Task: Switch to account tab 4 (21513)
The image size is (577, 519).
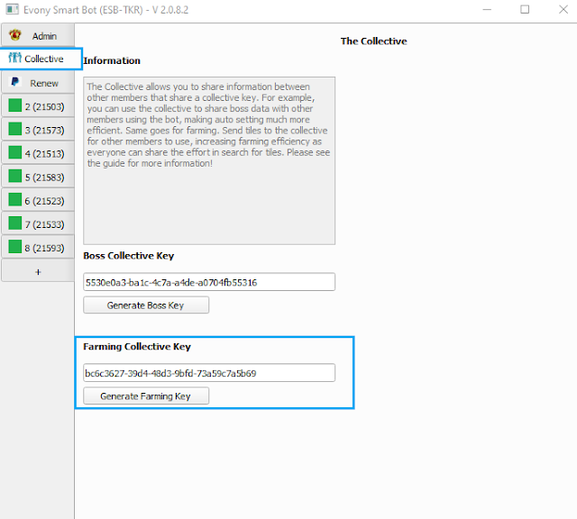Action: [38, 153]
